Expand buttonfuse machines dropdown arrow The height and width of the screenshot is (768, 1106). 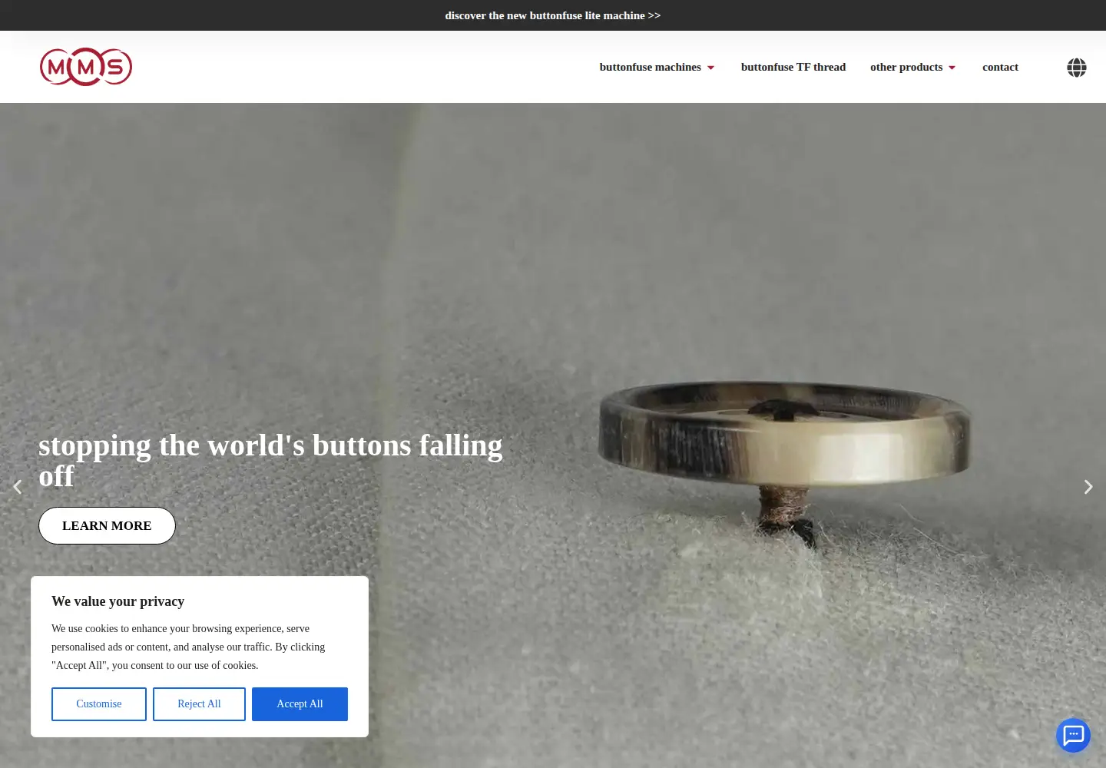coord(711,68)
